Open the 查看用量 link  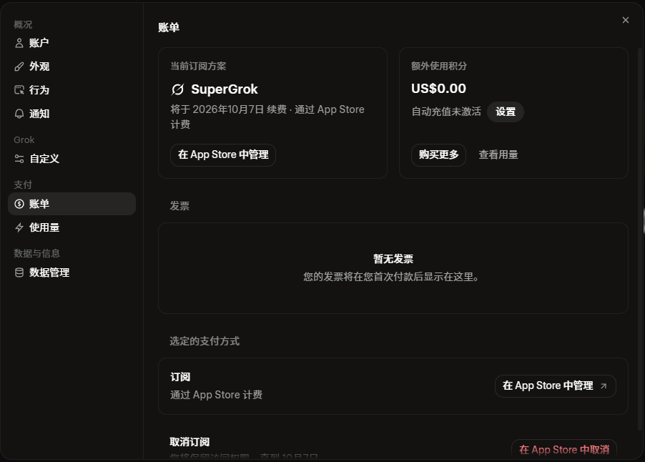498,155
